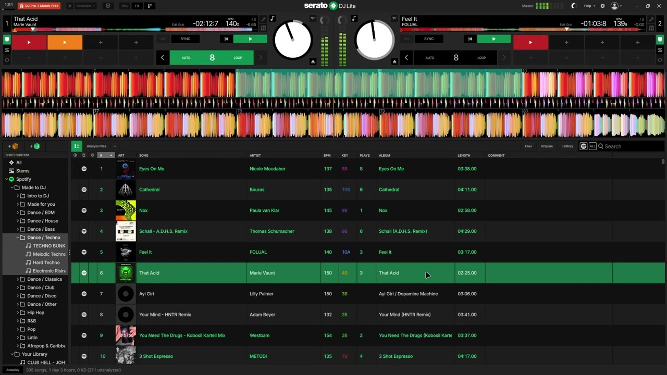Screen dimensions: 667x375
Task: Jump to track start on deck 2
Action: point(470,39)
